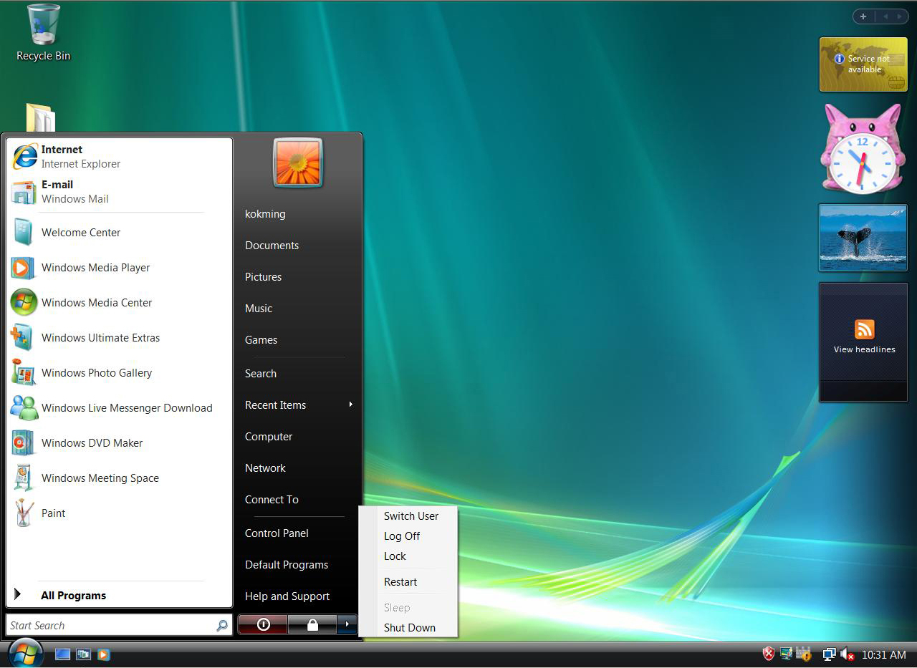Open Pictures from the Start menu

click(x=263, y=276)
